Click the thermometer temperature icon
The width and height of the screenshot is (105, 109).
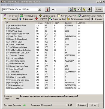[47, 10]
